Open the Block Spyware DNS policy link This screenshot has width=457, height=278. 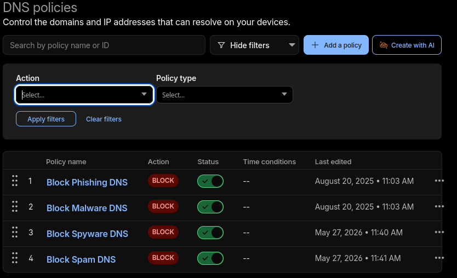click(x=87, y=234)
